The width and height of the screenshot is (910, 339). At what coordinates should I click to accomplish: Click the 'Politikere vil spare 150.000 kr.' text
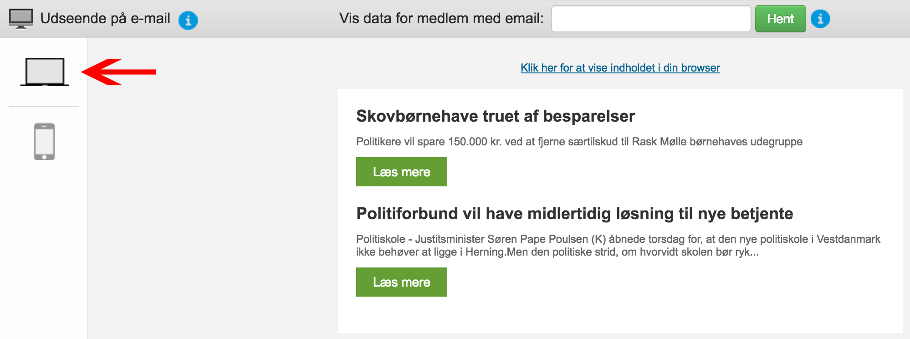click(x=579, y=142)
